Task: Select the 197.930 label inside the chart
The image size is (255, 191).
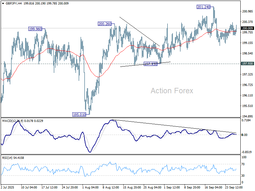Action: pos(151,64)
